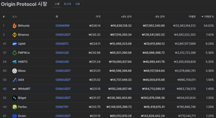The width and height of the screenshot is (216, 118).
Task: Sort by the 소스 source column header
Action: [15, 17]
